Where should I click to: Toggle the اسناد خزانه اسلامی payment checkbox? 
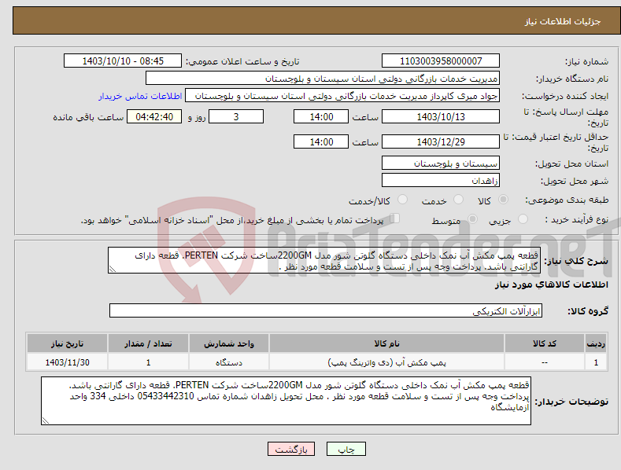pos(394,218)
